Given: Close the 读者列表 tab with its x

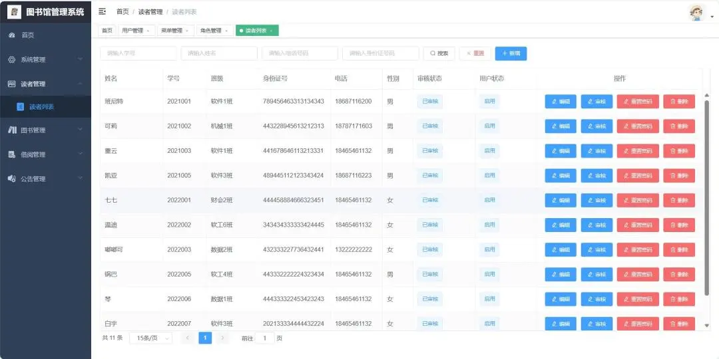Looking at the screenshot, I should [x=271, y=31].
